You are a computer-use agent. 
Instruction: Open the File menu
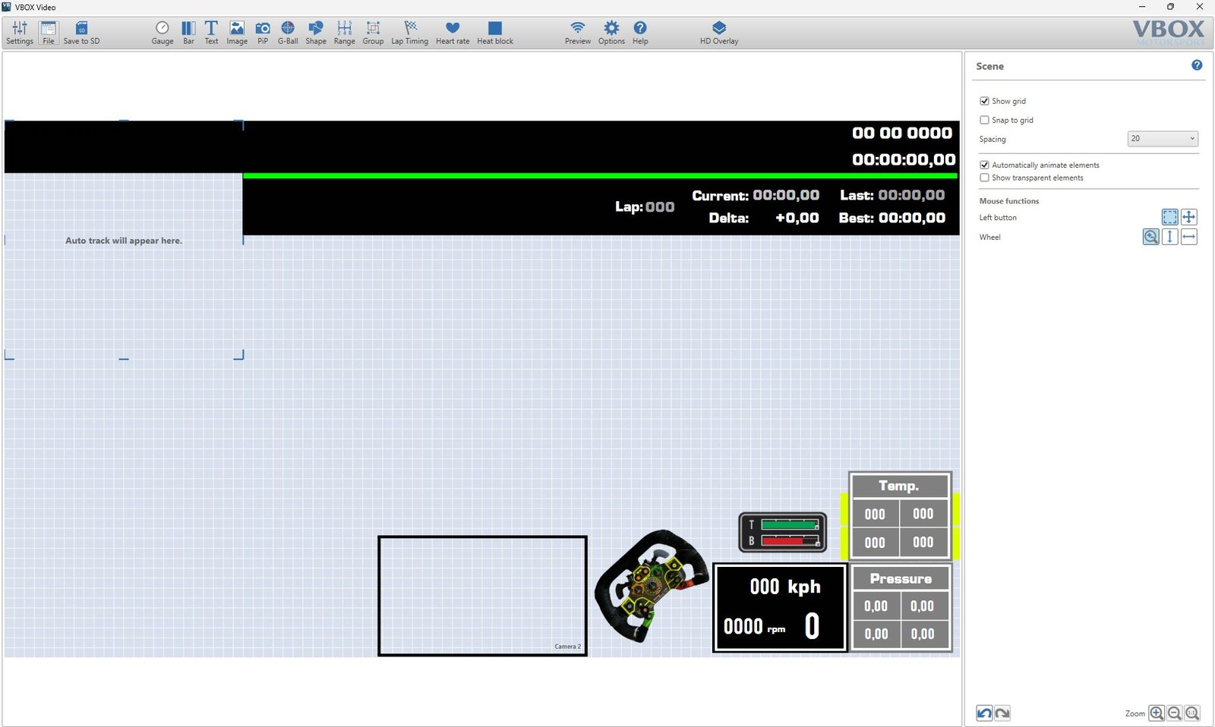[x=49, y=33]
